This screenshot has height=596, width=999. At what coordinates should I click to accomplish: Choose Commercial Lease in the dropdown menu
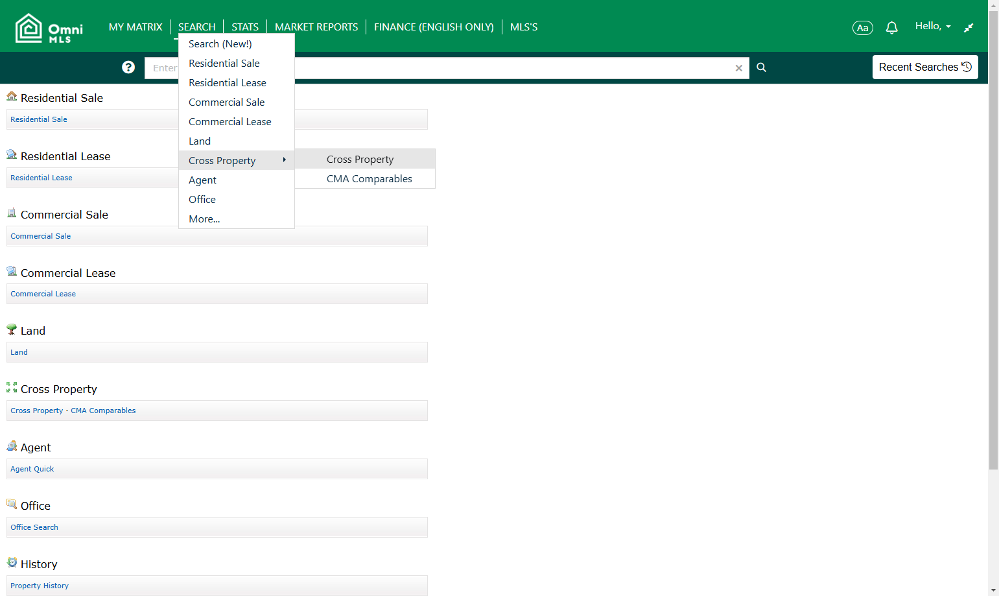(237, 122)
